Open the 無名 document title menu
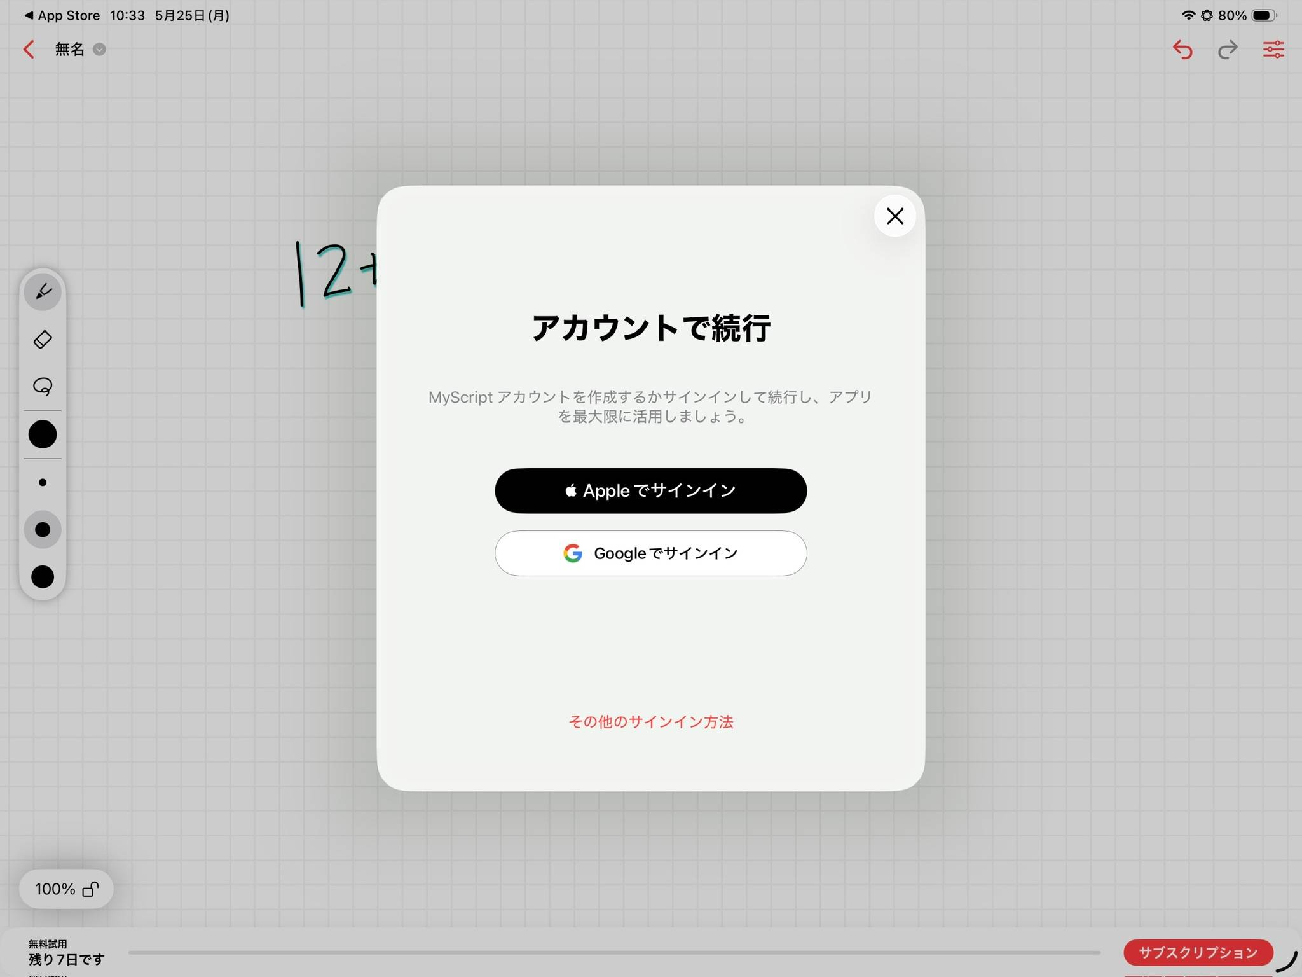 pos(79,49)
